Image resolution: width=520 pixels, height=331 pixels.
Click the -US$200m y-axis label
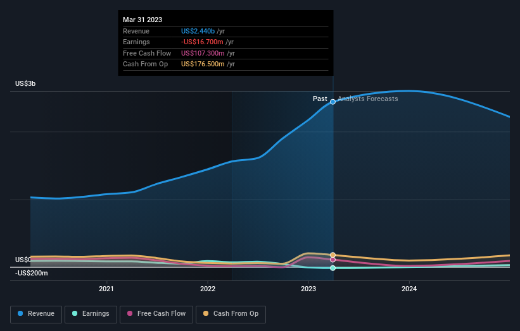click(31, 273)
